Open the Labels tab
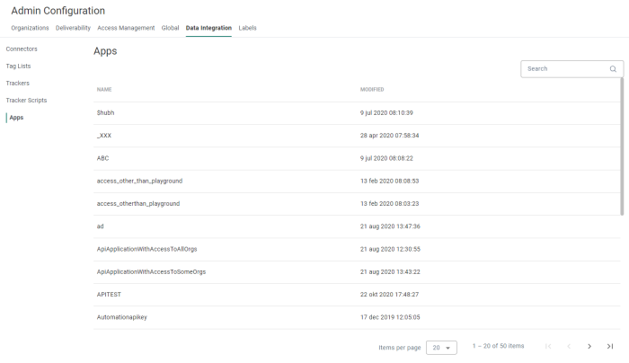Image resolution: width=629 pixels, height=363 pixels. [x=247, y=28]
